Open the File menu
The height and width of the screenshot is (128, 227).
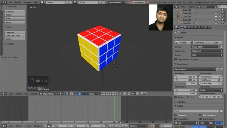(x=10, y=2)
